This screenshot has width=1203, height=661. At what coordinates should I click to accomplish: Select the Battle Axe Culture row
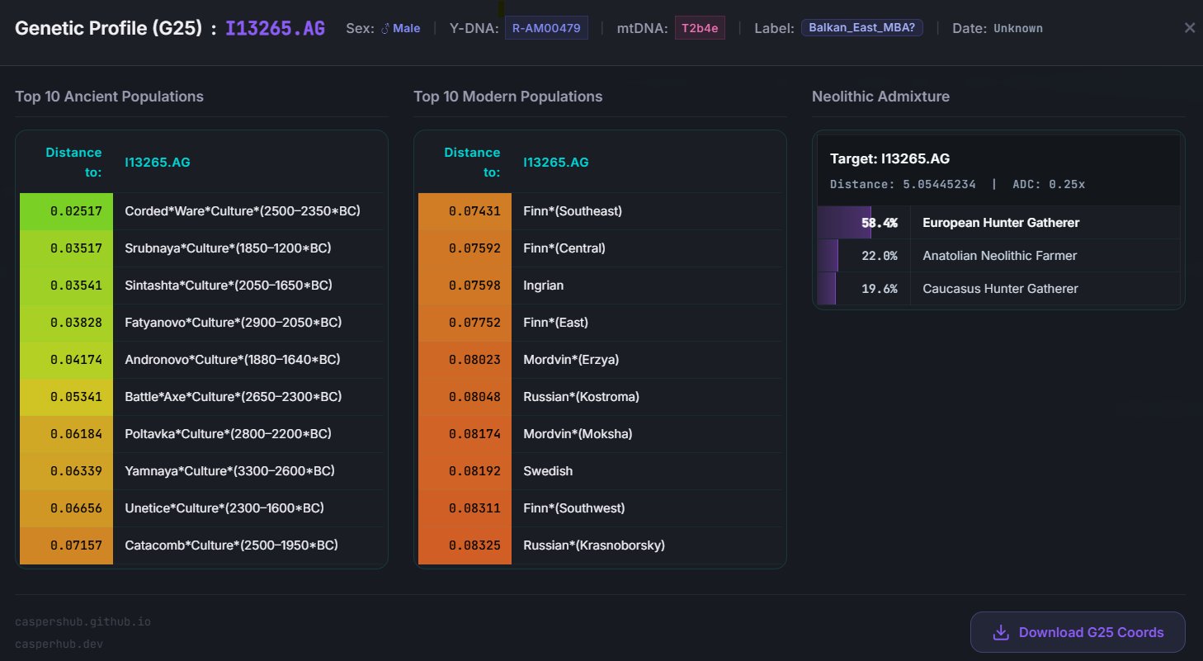point(201,397)
